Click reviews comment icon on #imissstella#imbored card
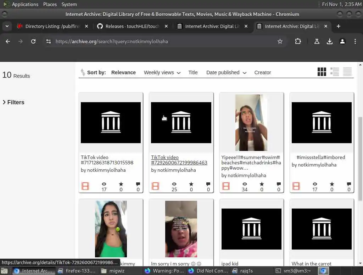The width and height of the screenshot is (363, 275). coord(349,184)
